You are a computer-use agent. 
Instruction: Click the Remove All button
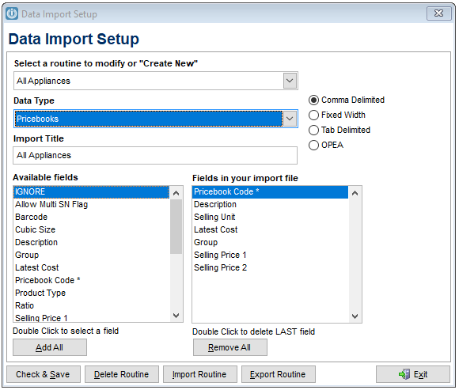pos(230,347)
